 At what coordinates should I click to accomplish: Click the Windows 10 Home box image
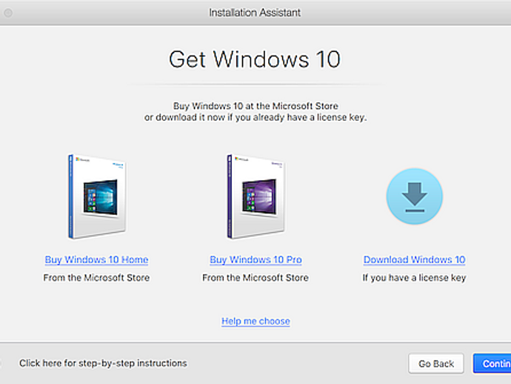(97, 196)
